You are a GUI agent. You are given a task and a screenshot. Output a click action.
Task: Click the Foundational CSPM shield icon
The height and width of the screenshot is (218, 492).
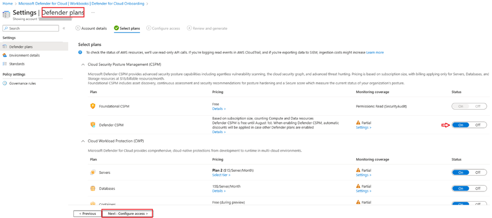point(93,106)
